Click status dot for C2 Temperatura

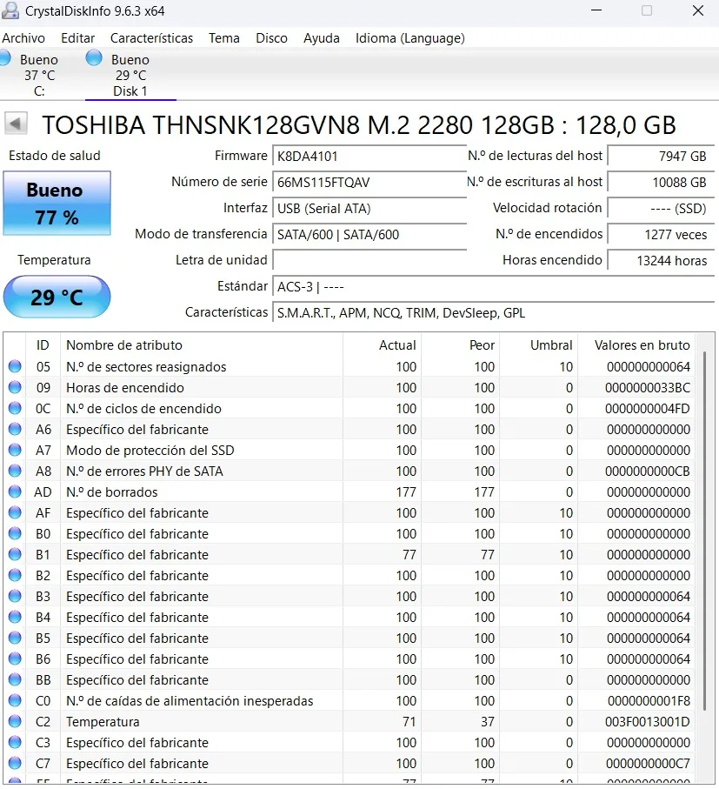(x=15, y=721)
